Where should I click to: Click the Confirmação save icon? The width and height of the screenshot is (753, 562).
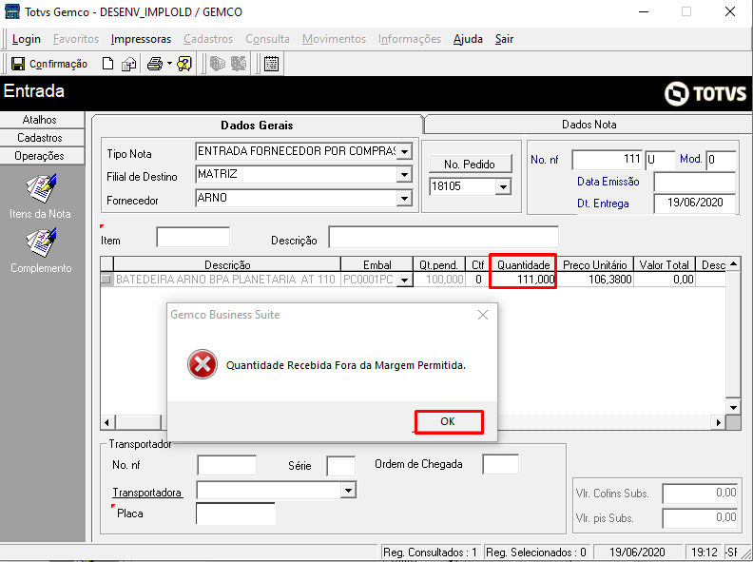(18, 64)
